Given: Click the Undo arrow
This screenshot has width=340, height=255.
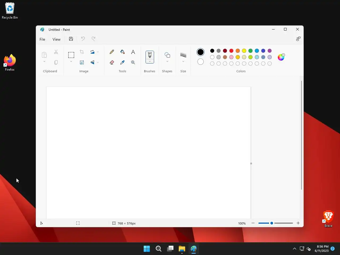Looking at the screenshot, I should coord(83,39).
